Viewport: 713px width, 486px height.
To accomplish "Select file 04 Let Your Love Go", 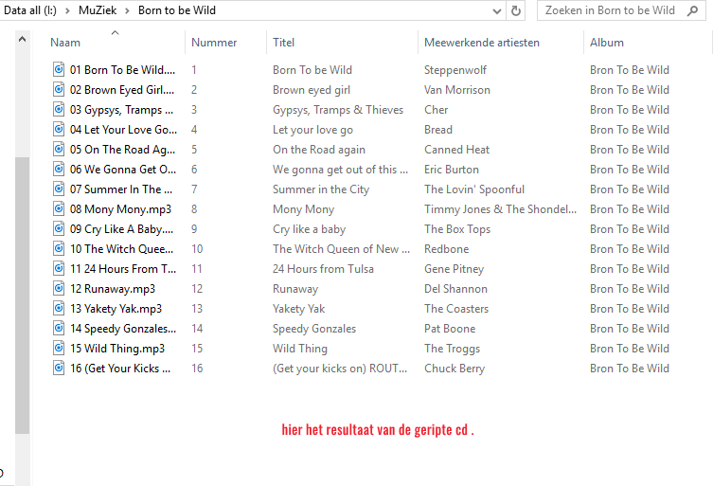I will pyautogui.click(x=123, y=130).
